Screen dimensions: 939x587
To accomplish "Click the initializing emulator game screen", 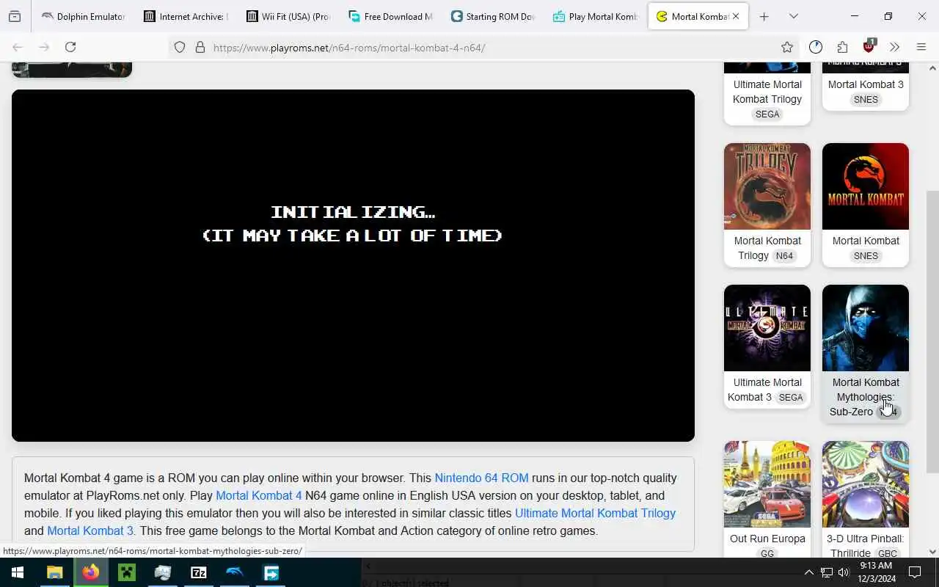I will click(353, 266).
